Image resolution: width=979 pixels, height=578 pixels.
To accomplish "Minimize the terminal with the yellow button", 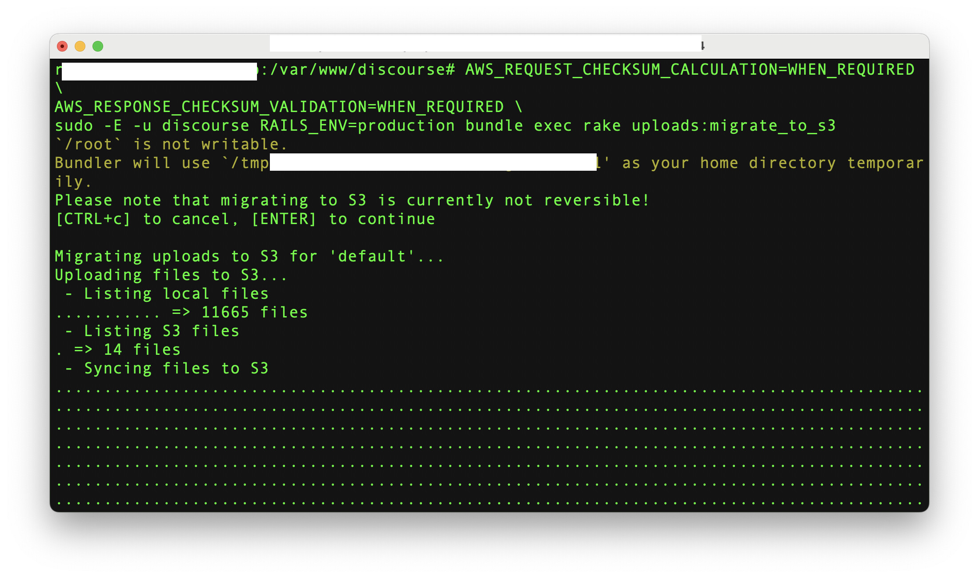I will (x=80, y=46).
